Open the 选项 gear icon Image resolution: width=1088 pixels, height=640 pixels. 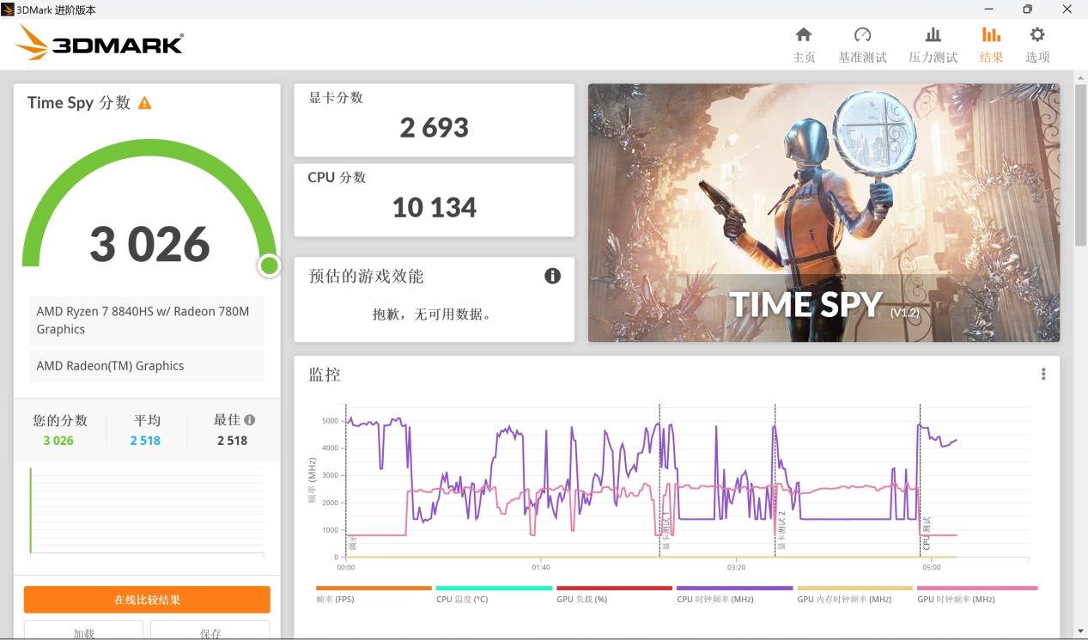1037,34
